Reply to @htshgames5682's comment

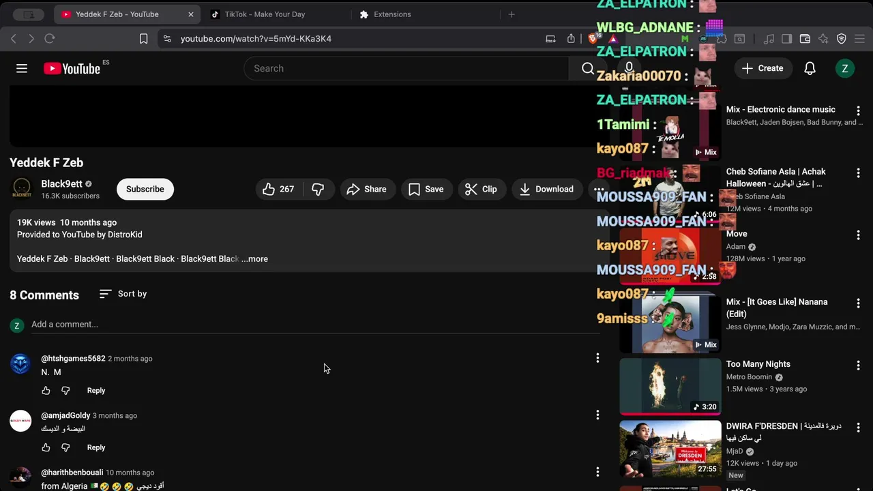click(96, 391)
